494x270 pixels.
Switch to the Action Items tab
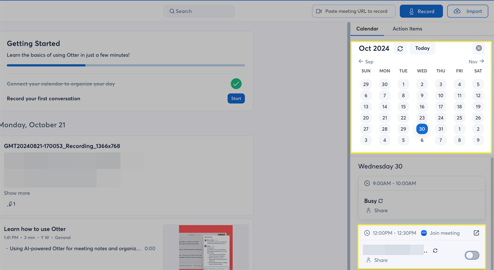coord(407,29)
